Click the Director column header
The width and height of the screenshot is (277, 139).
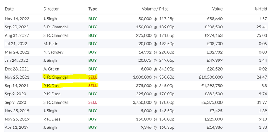point(51,9)
